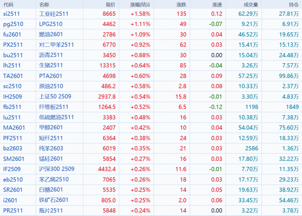
Task: Open the 瓶片2511 contract link
Action: (51, 210)
